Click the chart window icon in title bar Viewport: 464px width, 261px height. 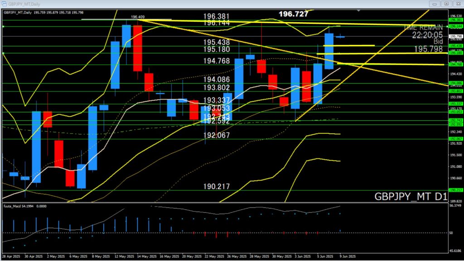(x=4, y=3)
